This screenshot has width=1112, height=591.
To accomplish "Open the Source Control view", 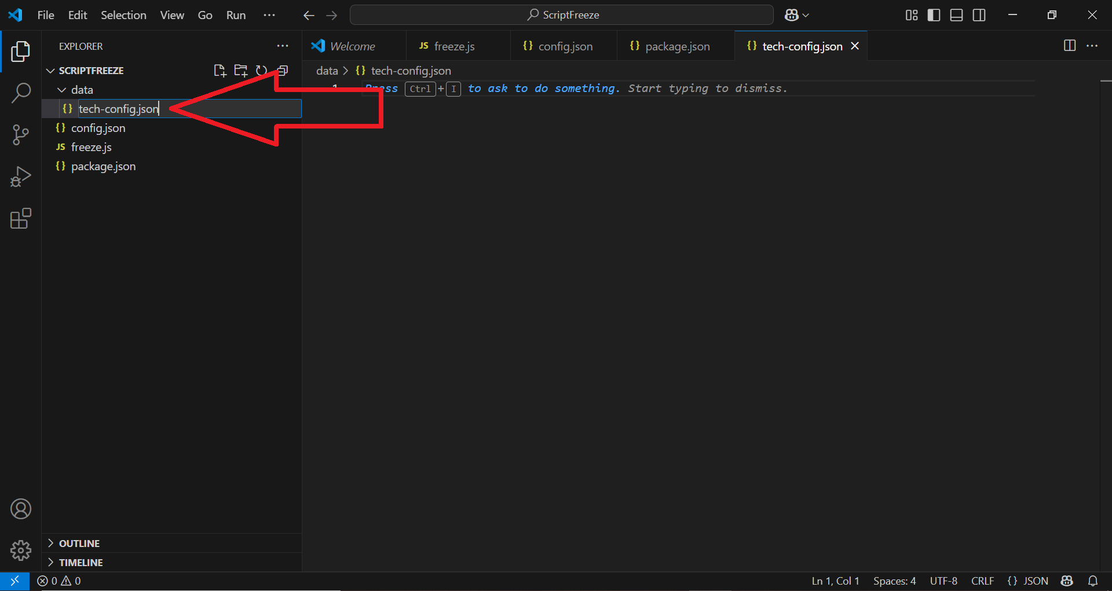I will coord(21,135).
